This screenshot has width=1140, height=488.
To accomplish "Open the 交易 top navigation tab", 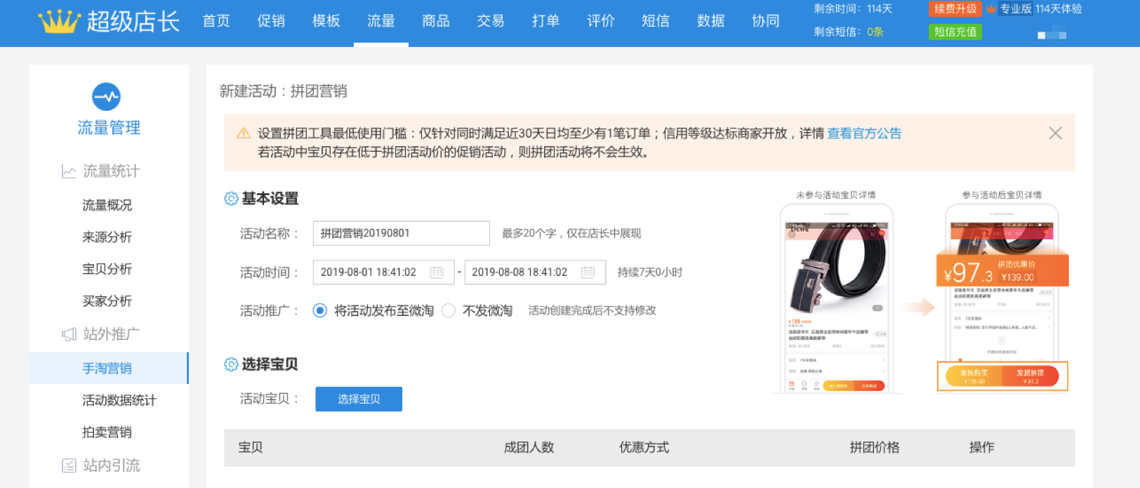I will [x=491, y=21].
